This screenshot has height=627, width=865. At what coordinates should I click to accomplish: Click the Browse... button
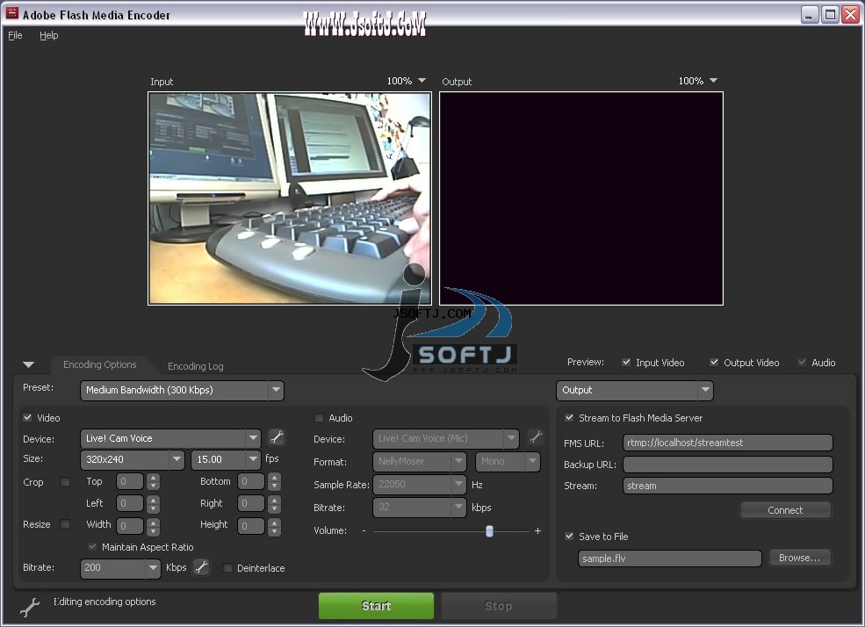click(x=799, y=558)
